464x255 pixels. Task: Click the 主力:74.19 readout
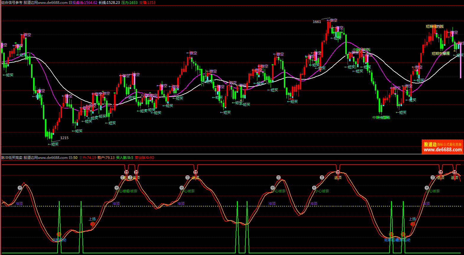pyautogui.click(x=87, y=158)
